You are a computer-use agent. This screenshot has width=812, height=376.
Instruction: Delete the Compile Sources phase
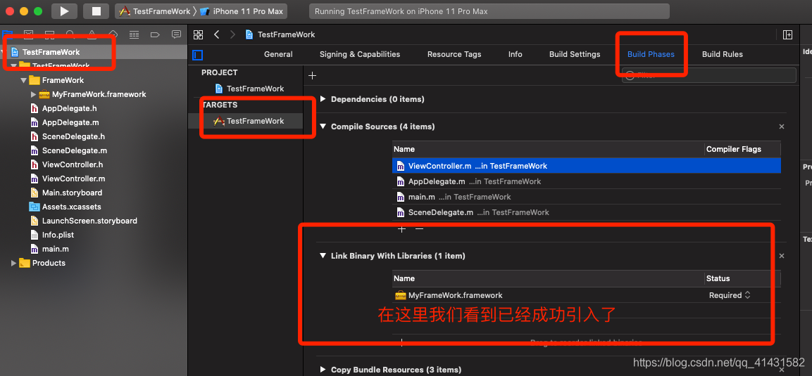[x=782, y=127]
